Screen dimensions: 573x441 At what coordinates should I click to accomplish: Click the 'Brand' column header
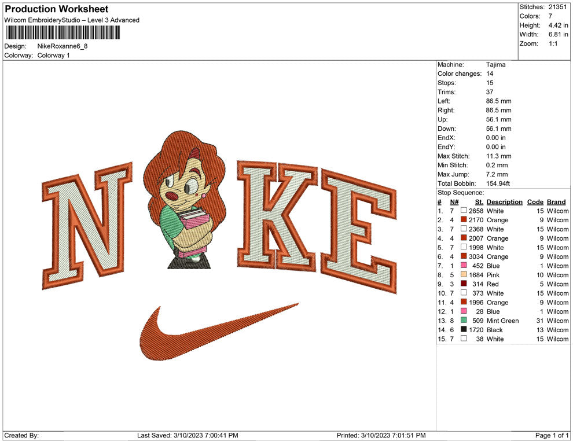pos(556,201)
